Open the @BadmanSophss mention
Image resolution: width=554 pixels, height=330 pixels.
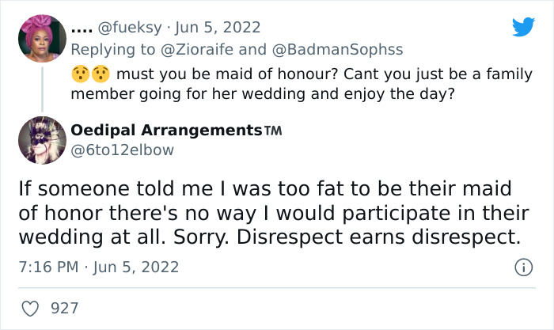coord(337,49)
